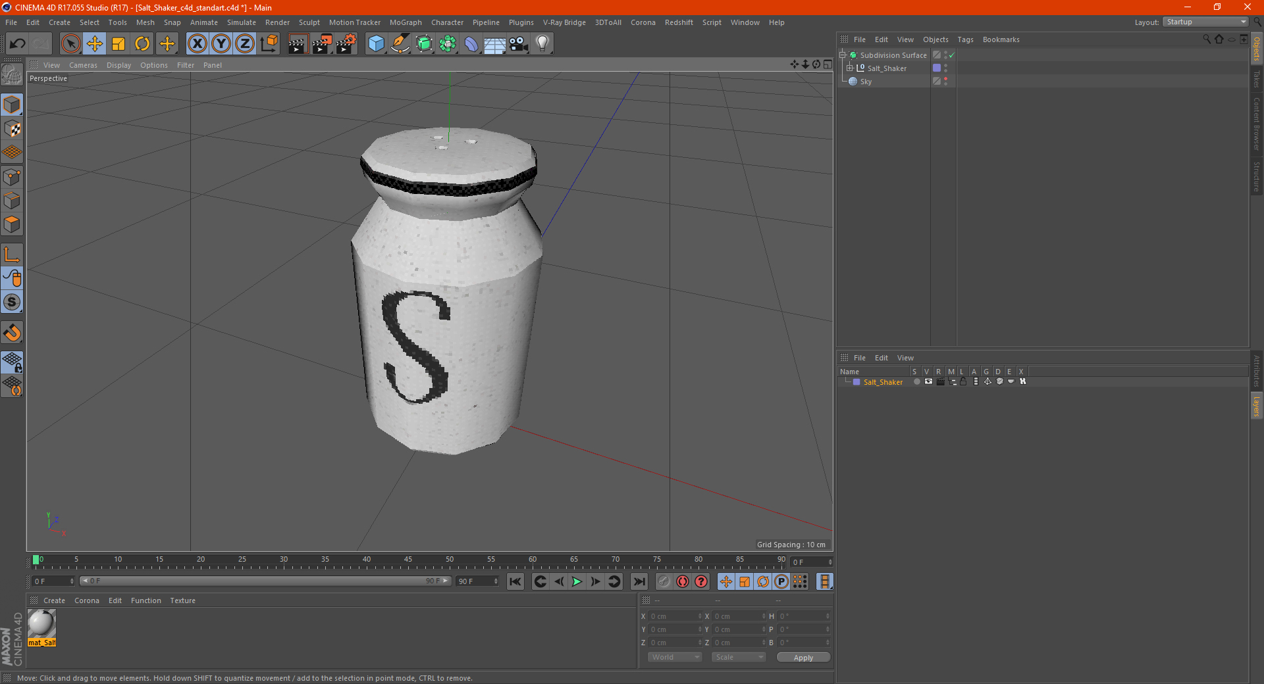Play the animation forward
Viewport: 1264px width, 684px height.
577,581
